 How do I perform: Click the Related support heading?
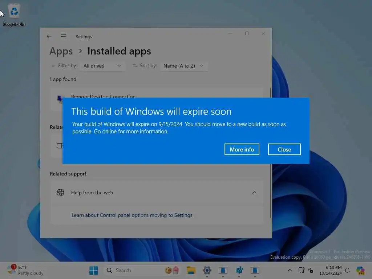(68, 174)
